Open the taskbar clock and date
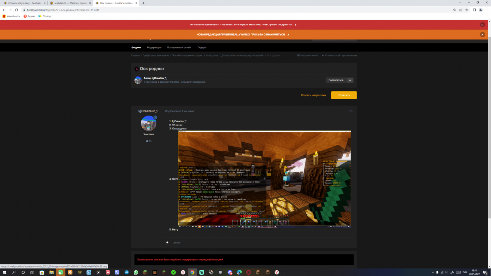 [x=474, y=272]
